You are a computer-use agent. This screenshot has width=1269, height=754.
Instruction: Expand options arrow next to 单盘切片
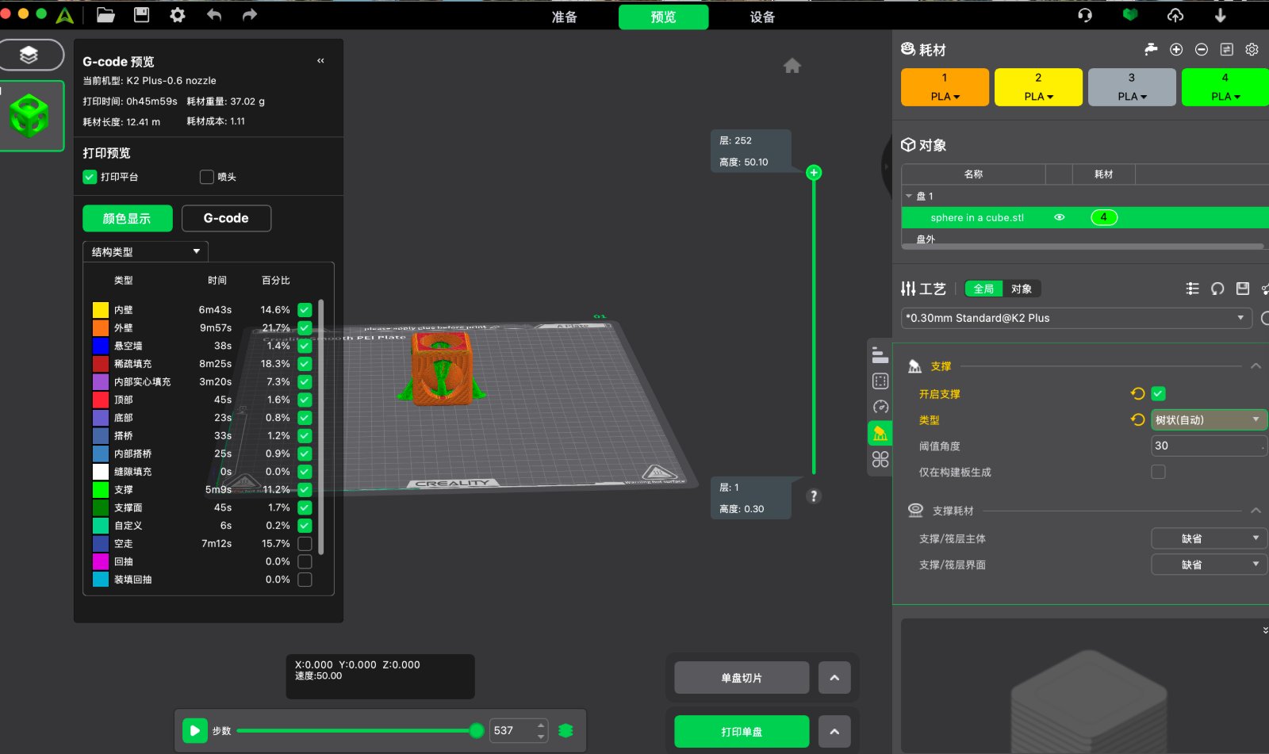834,678
